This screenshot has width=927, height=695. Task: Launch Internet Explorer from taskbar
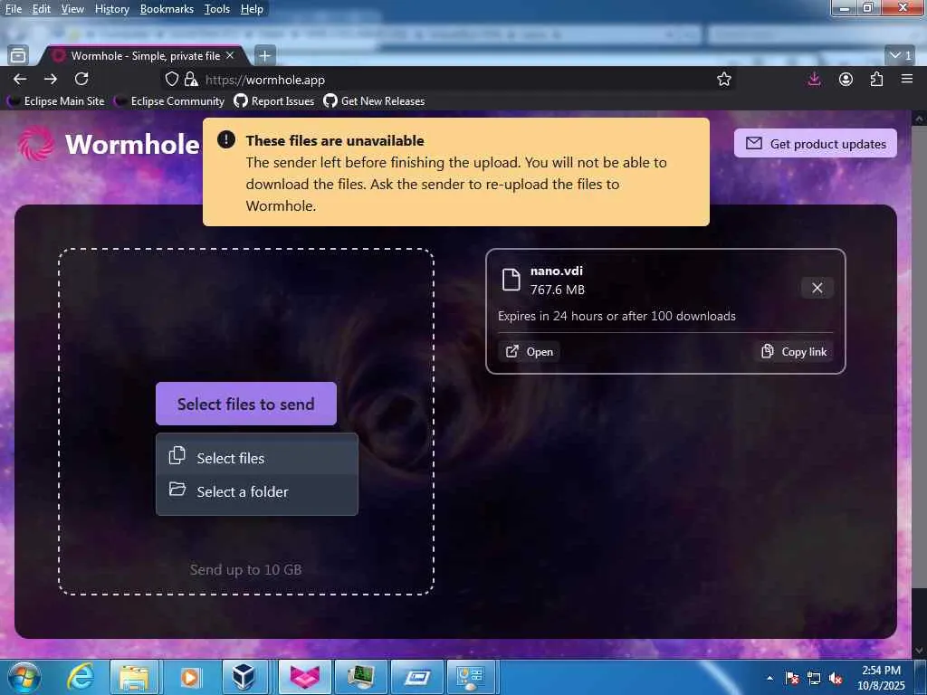(80, 677)
